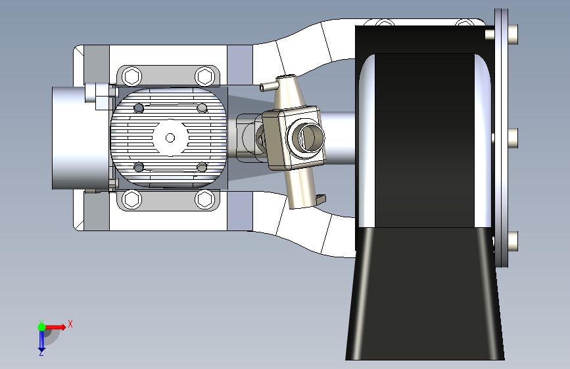The image size is (570, 369).
Task: Click the blue Z axis arrow of triad
Action: tap(41, 341)
